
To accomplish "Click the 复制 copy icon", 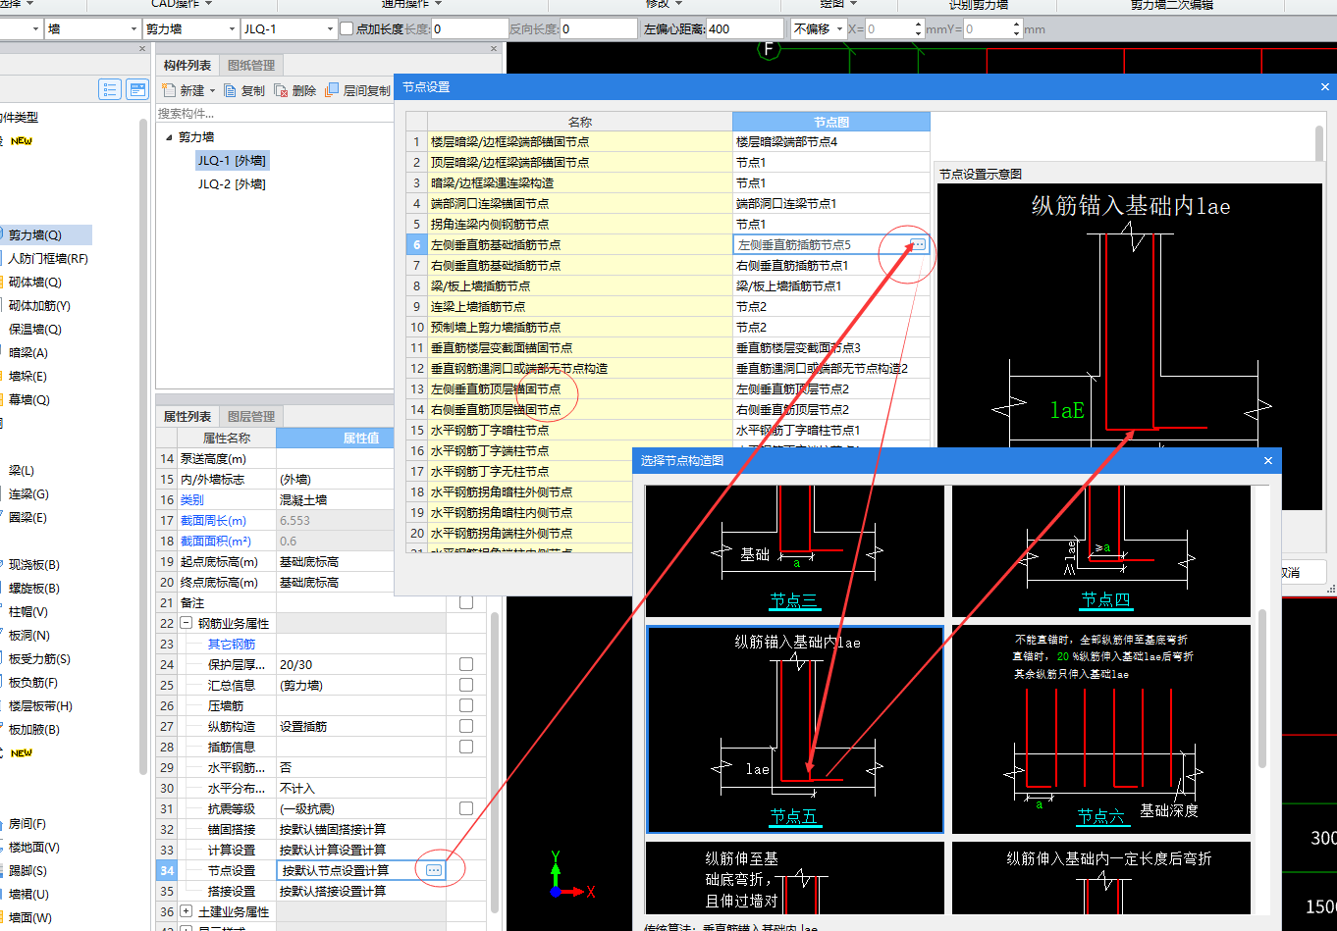I will pyautogui.click(x=230, y=90).
